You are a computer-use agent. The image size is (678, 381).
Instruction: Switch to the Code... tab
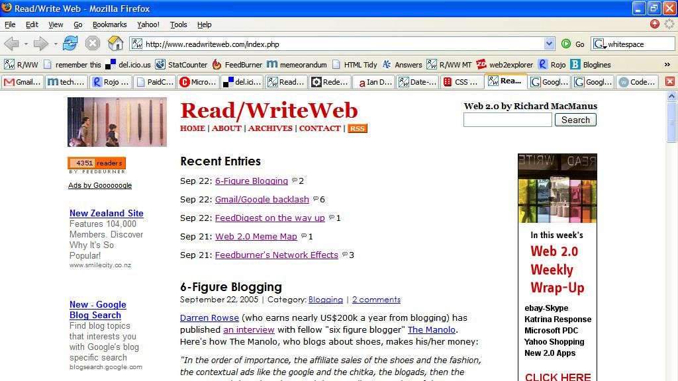pos(638,81)
